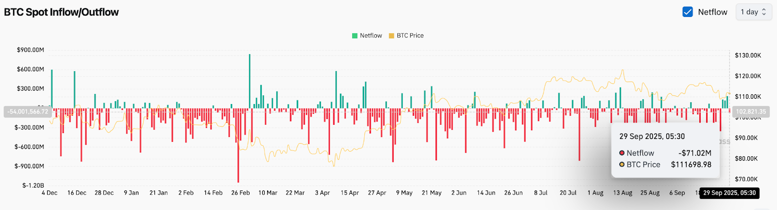The width and height of the screenshot is (777, 210).
Task: Click the 10 Mar x-axis date label
Action: [268, 193]
